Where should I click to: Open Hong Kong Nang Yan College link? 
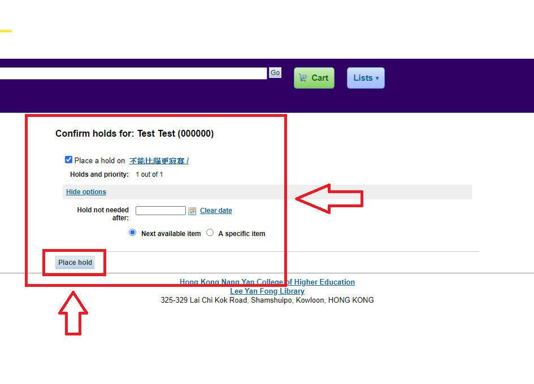267,282
